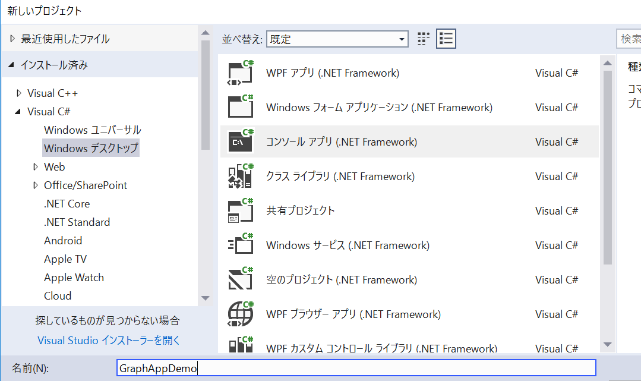Click the 共有プロジェクト template icon
Screen dimensions: 641x381
tap(241, 210)
